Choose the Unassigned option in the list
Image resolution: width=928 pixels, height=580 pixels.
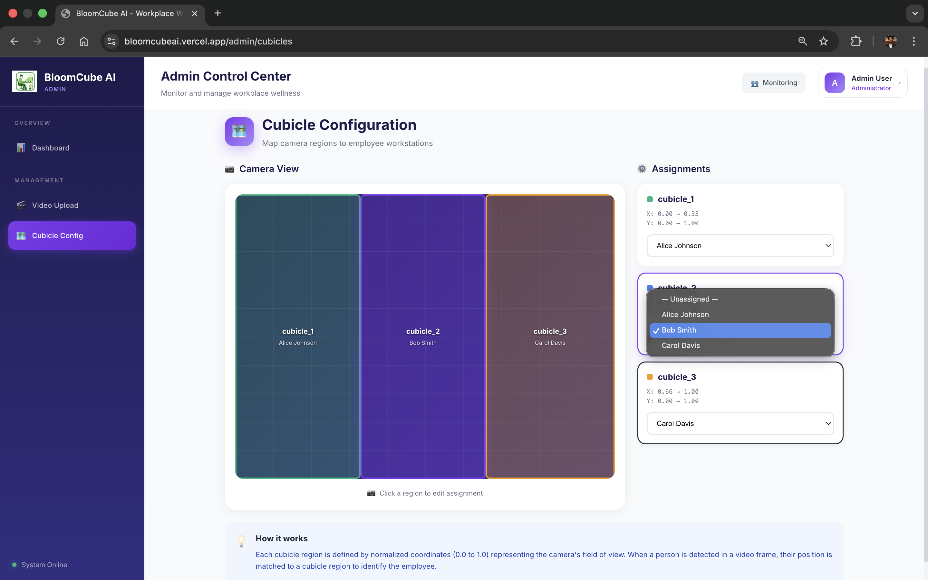click(690, 299)
